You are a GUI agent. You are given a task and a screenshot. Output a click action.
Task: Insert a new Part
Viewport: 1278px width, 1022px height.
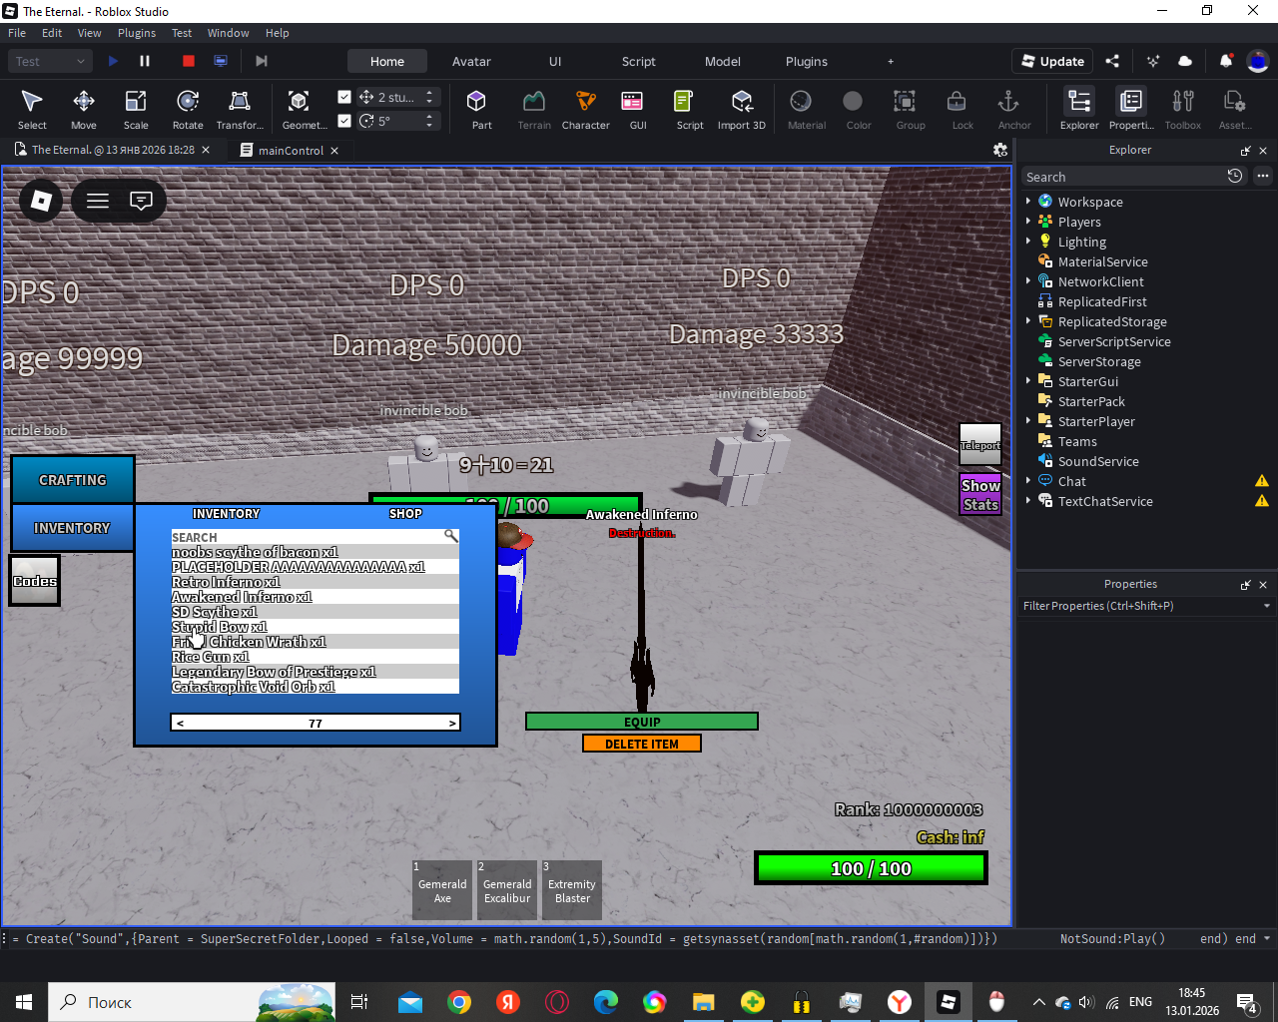tap(481, 109)
